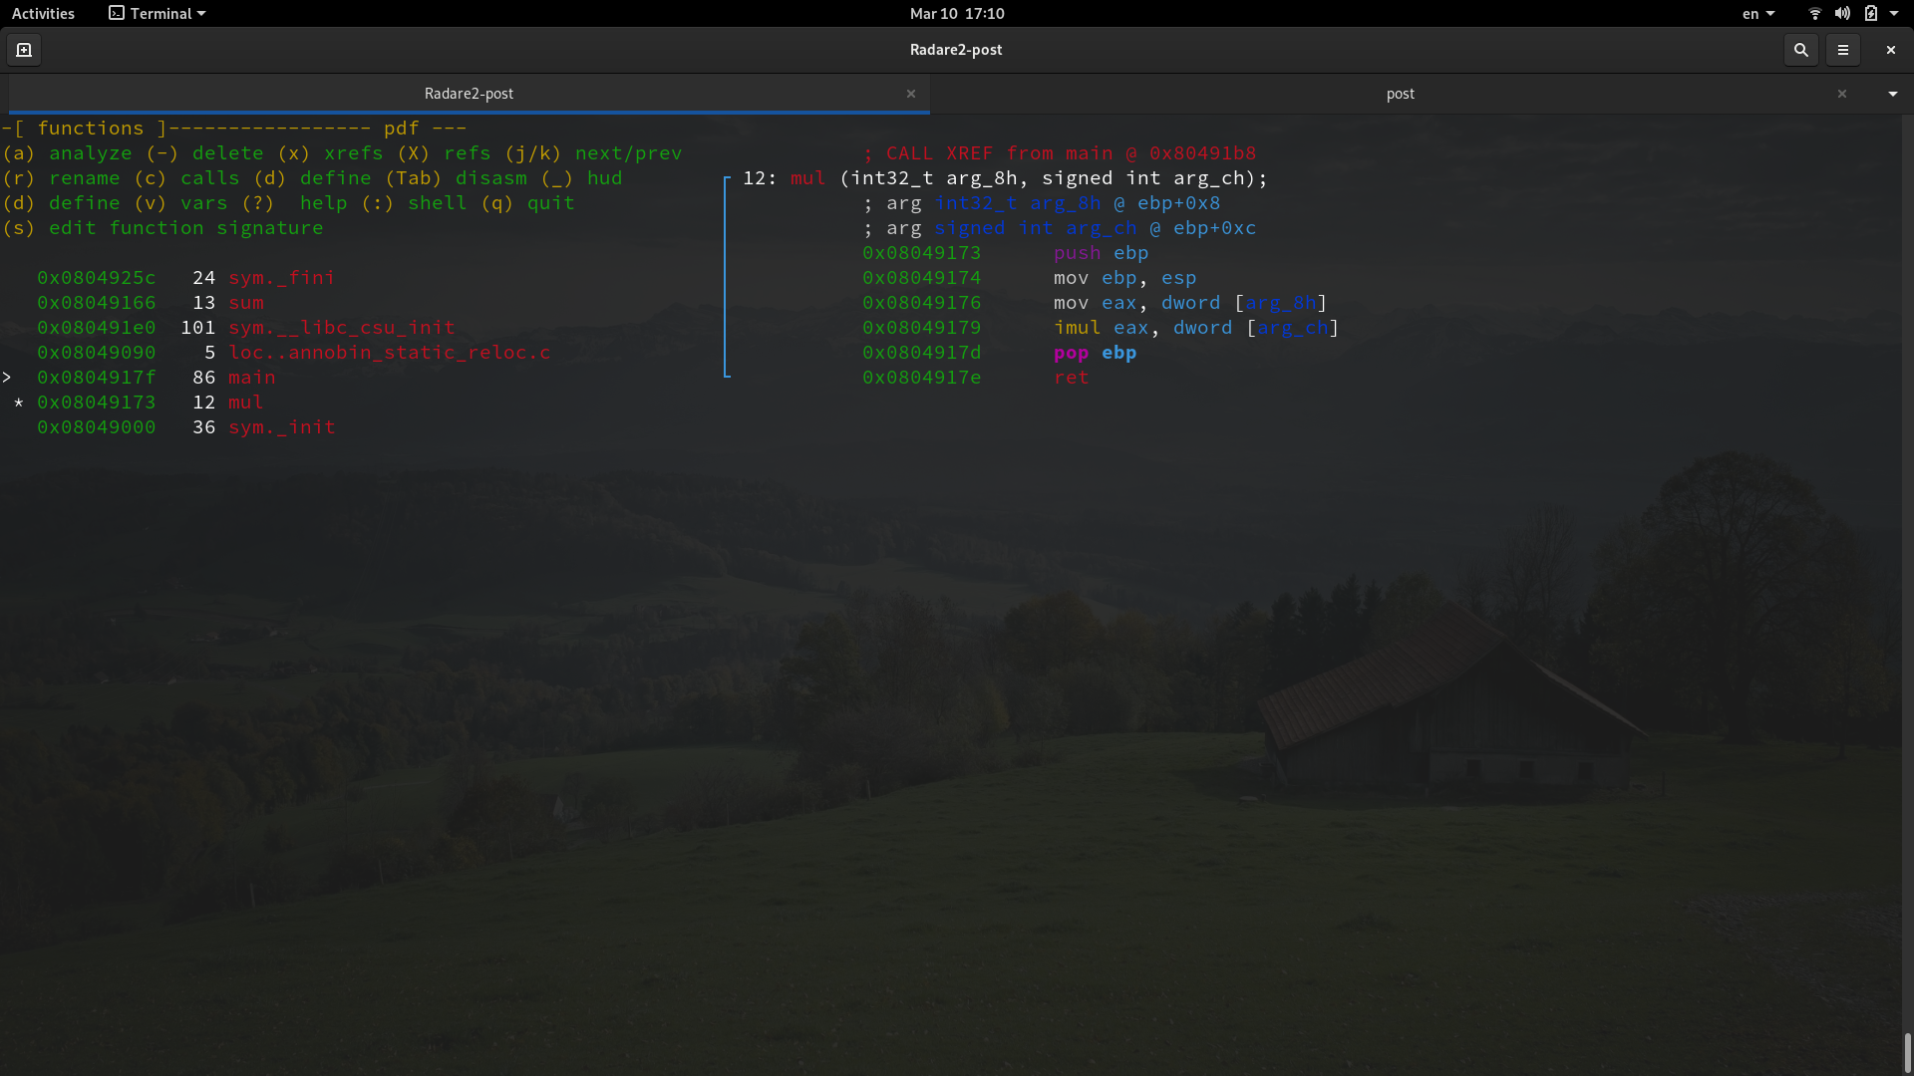Open the Activities overview
This screenshot has height=1076, width=1914.
pyautogui.click(x=43, y=13)
